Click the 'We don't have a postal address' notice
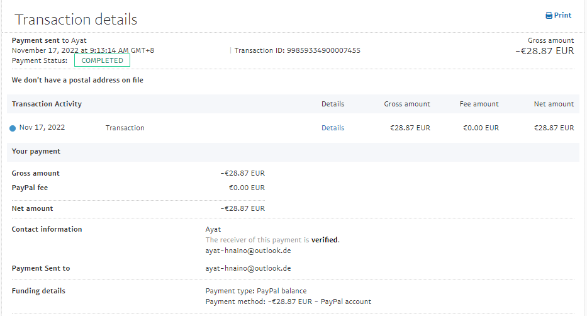 click(x=77, y=80)
